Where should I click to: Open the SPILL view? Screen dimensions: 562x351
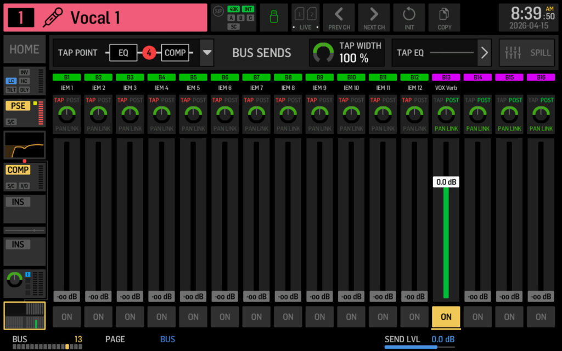[526, 53]
